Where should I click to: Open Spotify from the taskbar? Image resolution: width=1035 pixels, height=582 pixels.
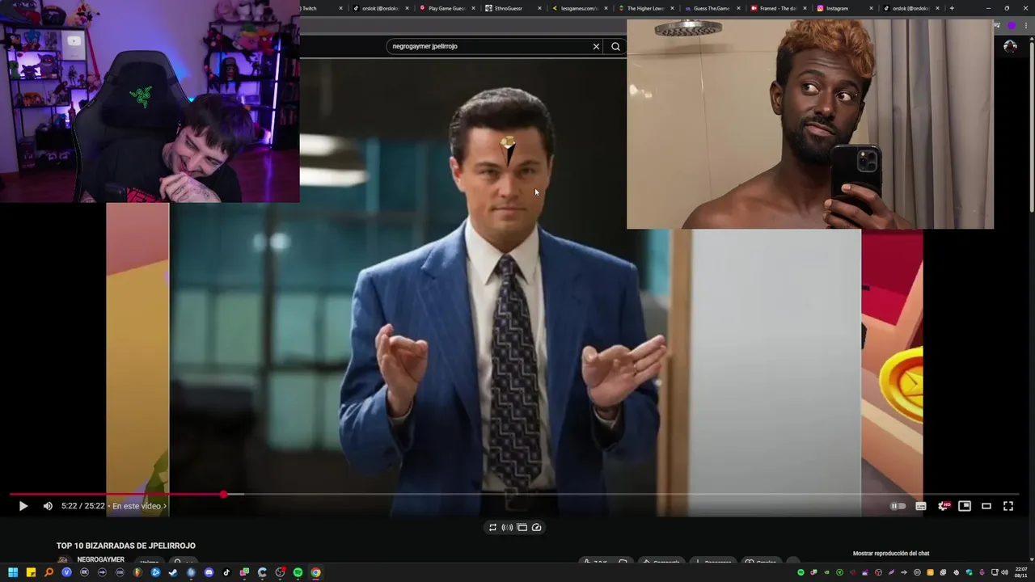coord(298,572)
